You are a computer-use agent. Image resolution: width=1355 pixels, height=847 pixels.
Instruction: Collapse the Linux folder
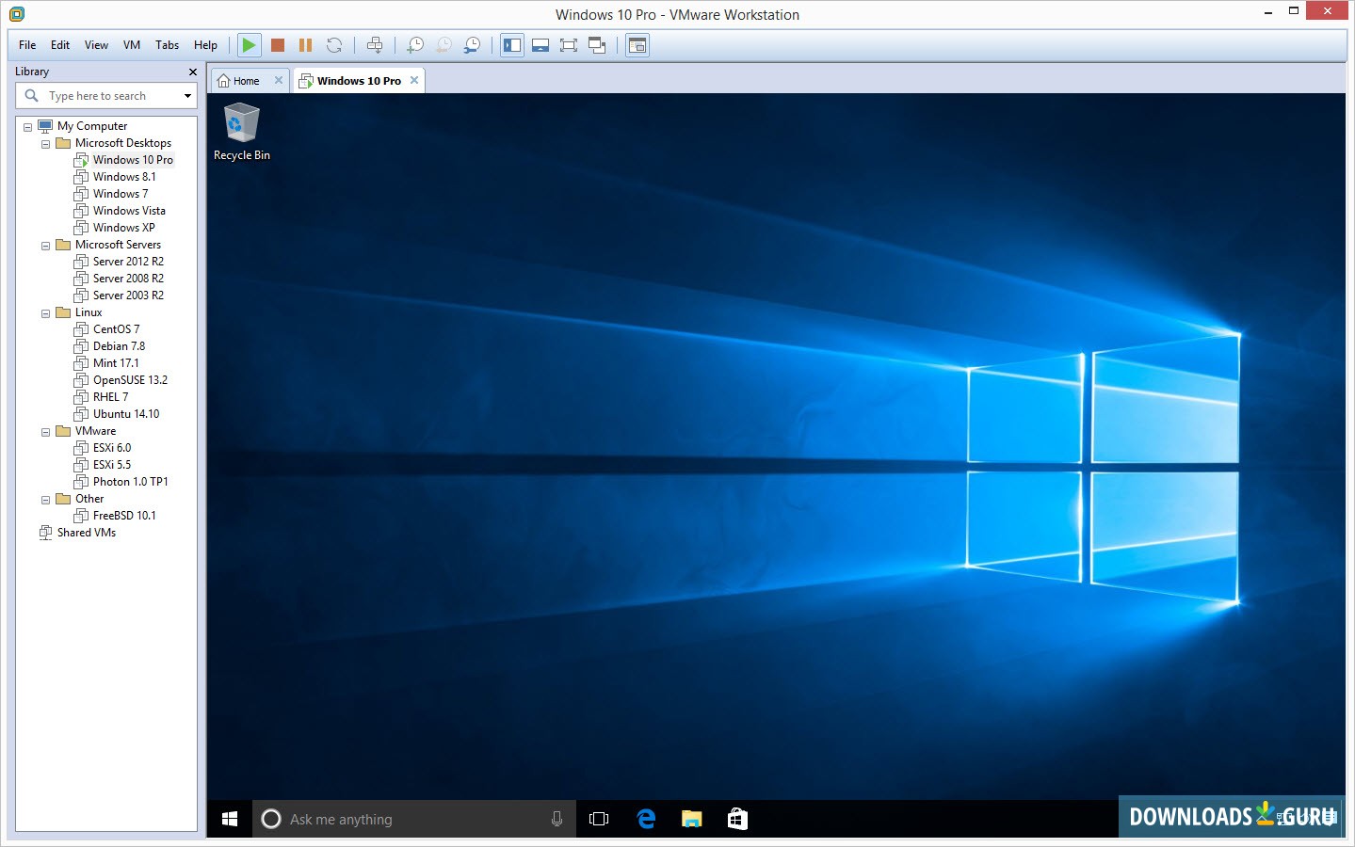[x=45, y=313]
